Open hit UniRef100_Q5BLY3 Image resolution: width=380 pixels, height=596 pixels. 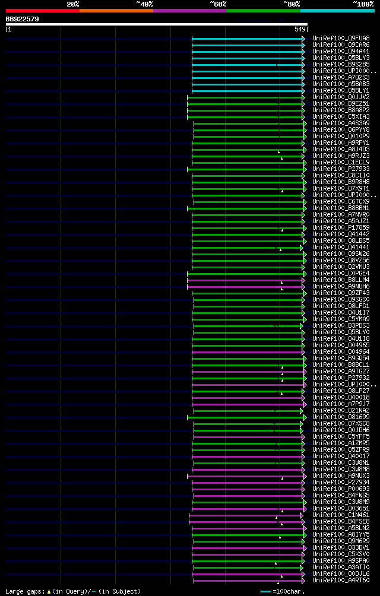click(x=341, y=58)
